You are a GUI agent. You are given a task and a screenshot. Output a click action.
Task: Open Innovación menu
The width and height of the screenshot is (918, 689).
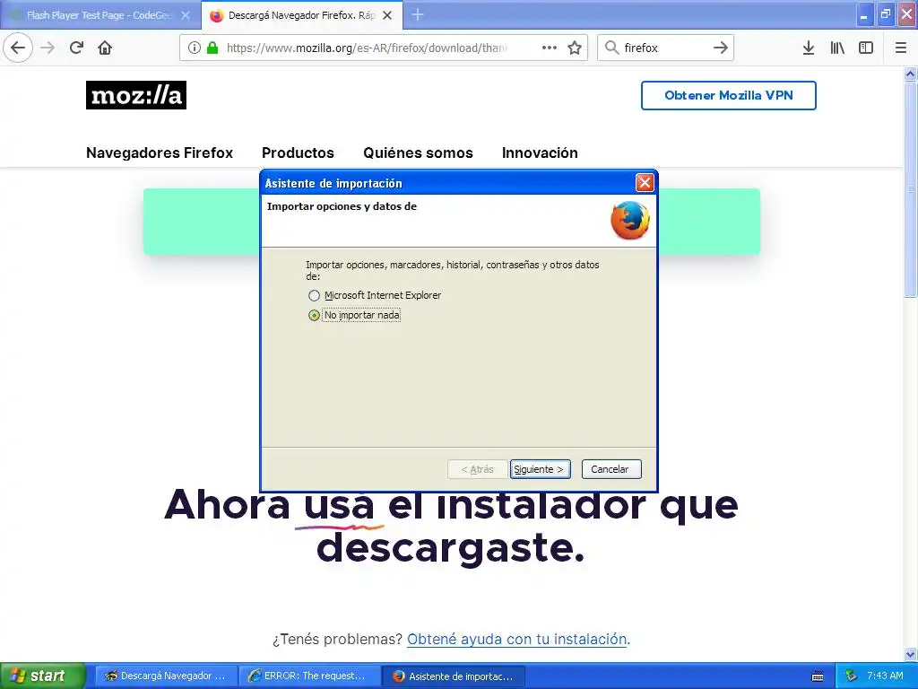point(540,153)
